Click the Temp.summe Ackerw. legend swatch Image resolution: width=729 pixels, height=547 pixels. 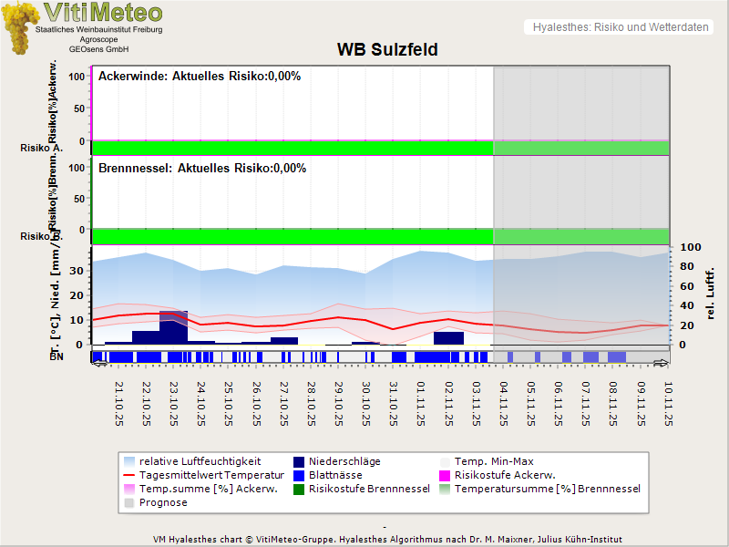(x=128, y=489)
